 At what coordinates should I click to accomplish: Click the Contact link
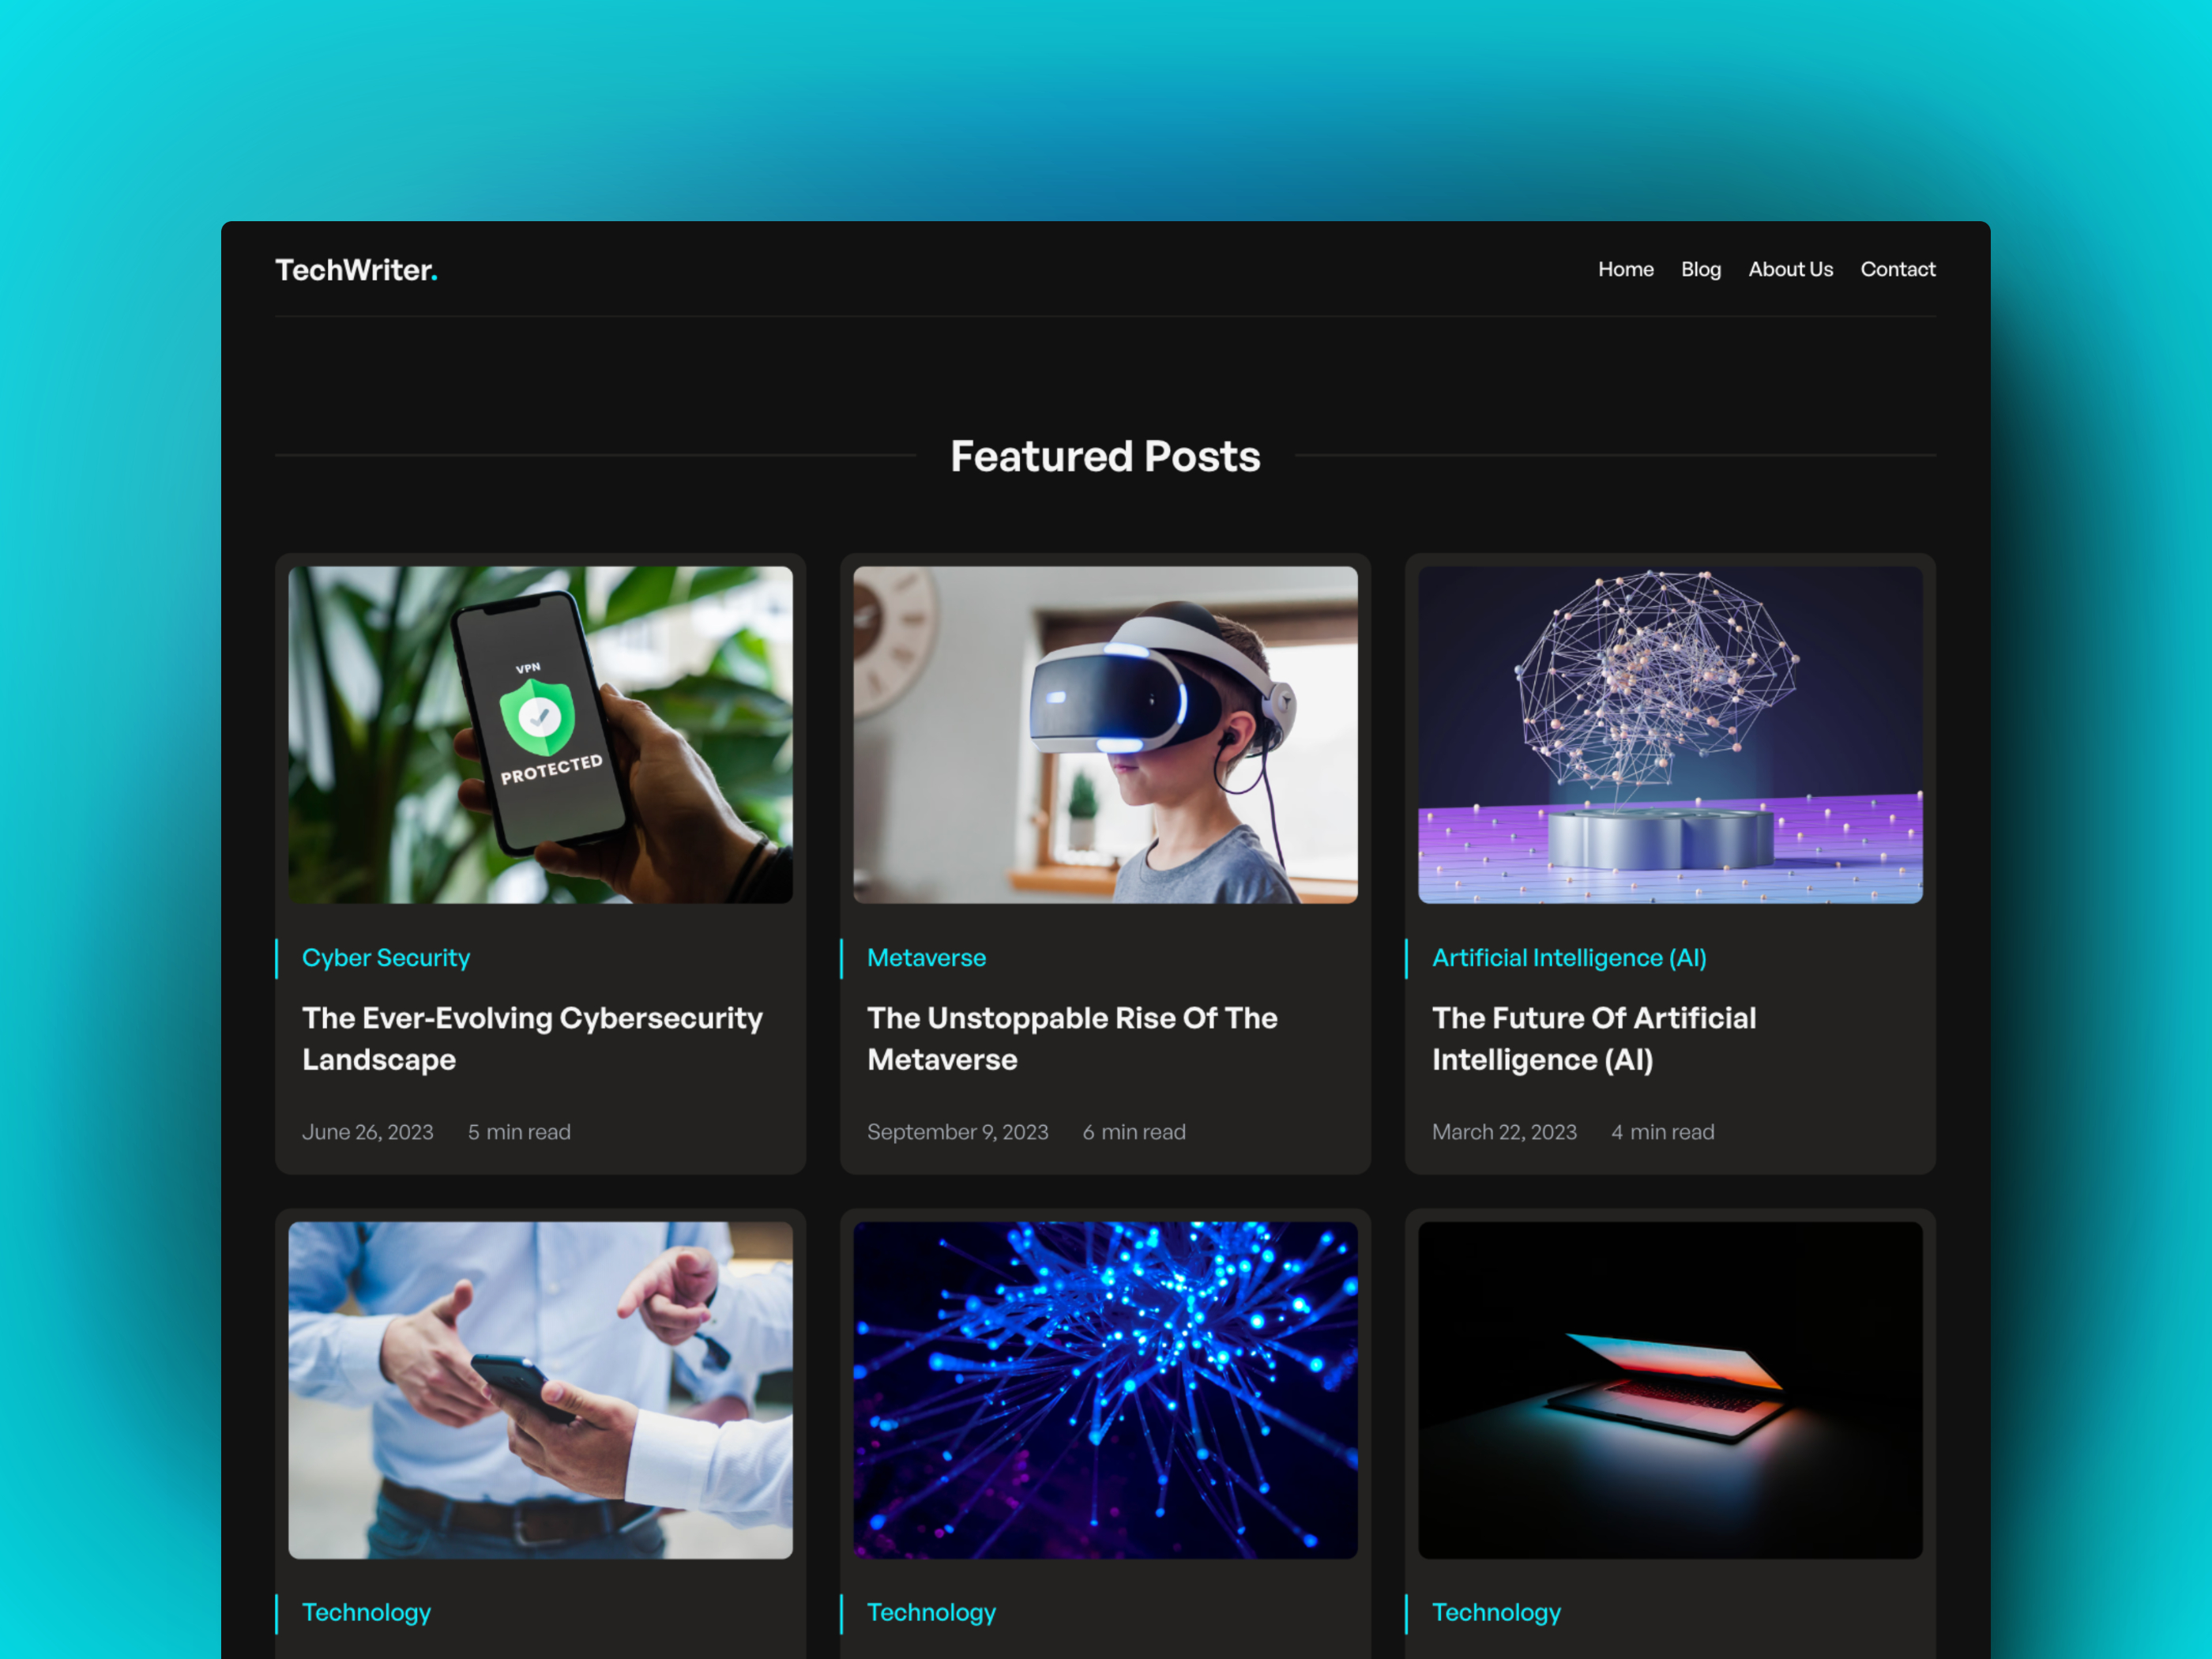tap(1897, 269)
